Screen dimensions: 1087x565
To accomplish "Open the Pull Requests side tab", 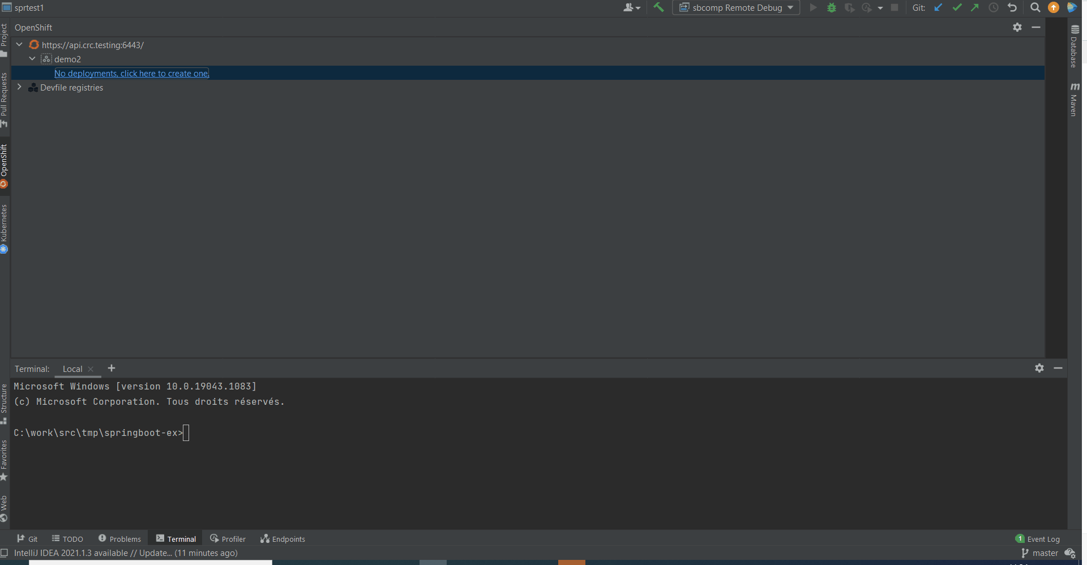I will click(x=4, y=100).
